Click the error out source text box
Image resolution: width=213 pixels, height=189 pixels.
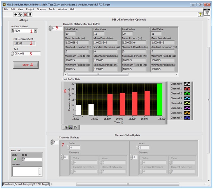click(x=25, y=171)
